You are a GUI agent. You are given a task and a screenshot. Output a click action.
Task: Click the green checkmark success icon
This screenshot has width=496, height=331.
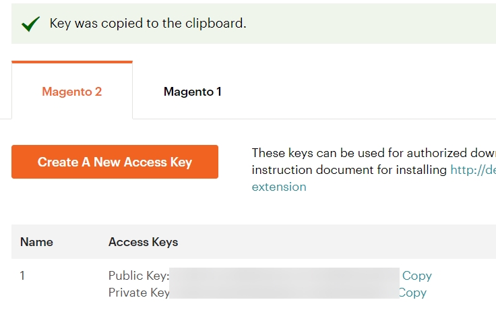(30, 24)
